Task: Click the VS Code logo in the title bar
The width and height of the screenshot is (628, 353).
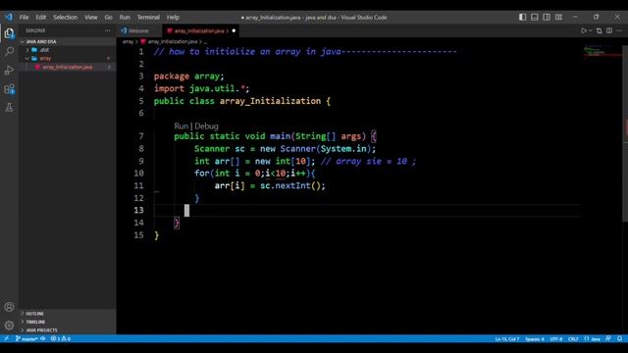Action: point(9,18)
